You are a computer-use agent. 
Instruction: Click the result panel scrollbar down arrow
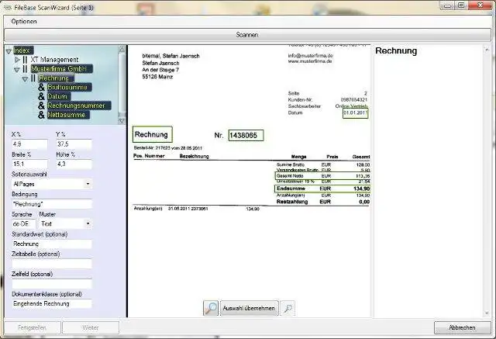point(487,313)
